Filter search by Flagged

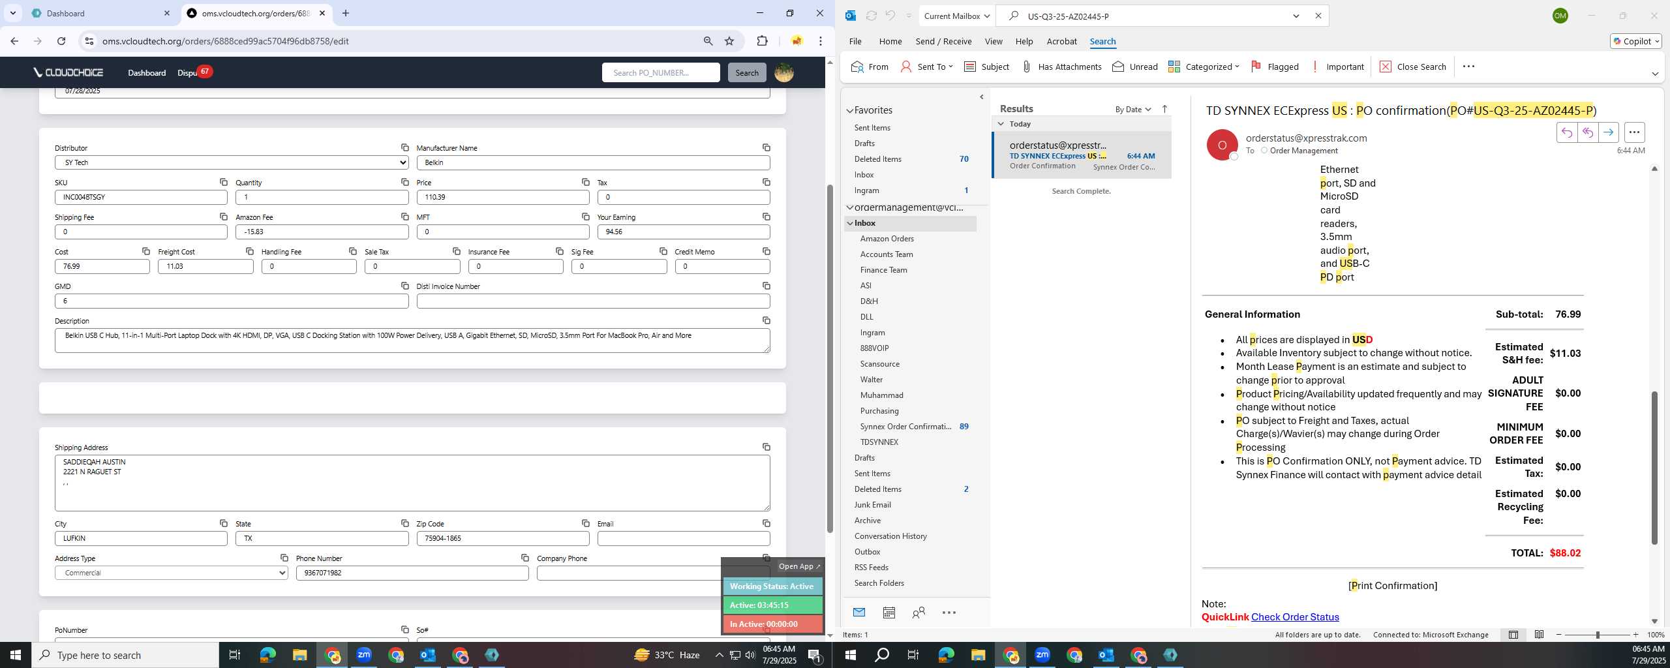coord(1275,67)
